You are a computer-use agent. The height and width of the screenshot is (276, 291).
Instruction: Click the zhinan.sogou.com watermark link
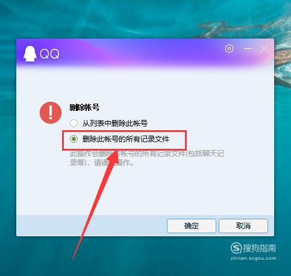tap(253, 259)
